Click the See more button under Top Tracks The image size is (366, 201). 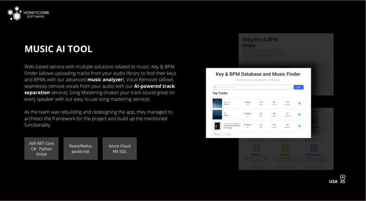[x=222, y=134]
